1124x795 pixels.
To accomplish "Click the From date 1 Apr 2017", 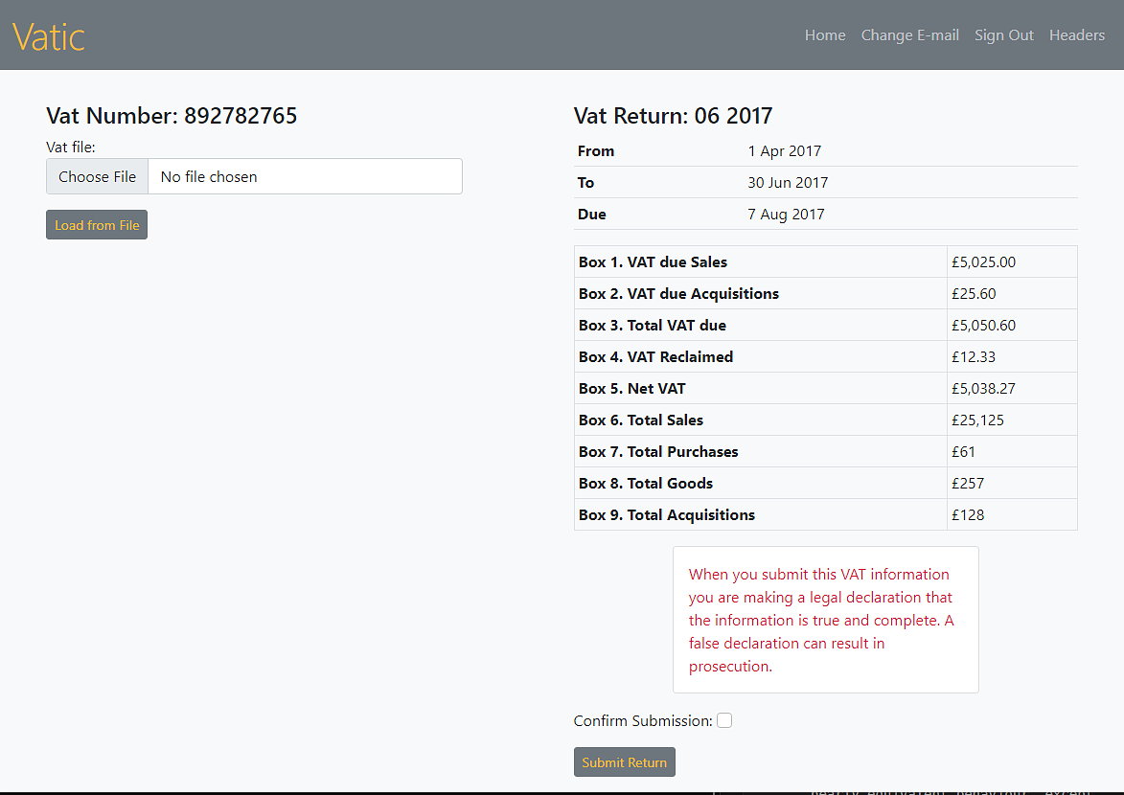I will (x=784, y=151).
